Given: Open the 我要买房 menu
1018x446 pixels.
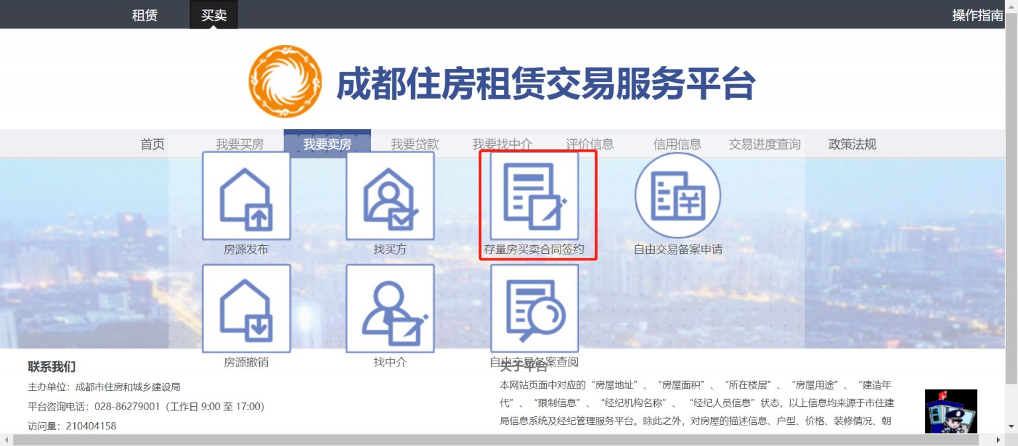Looking at the screenshot, I should point(240,144).
